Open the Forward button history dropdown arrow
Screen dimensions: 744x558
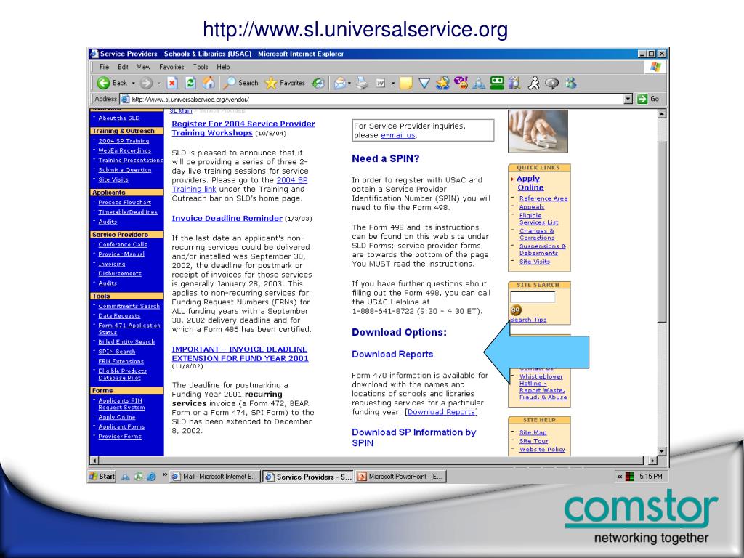(159, 83)
